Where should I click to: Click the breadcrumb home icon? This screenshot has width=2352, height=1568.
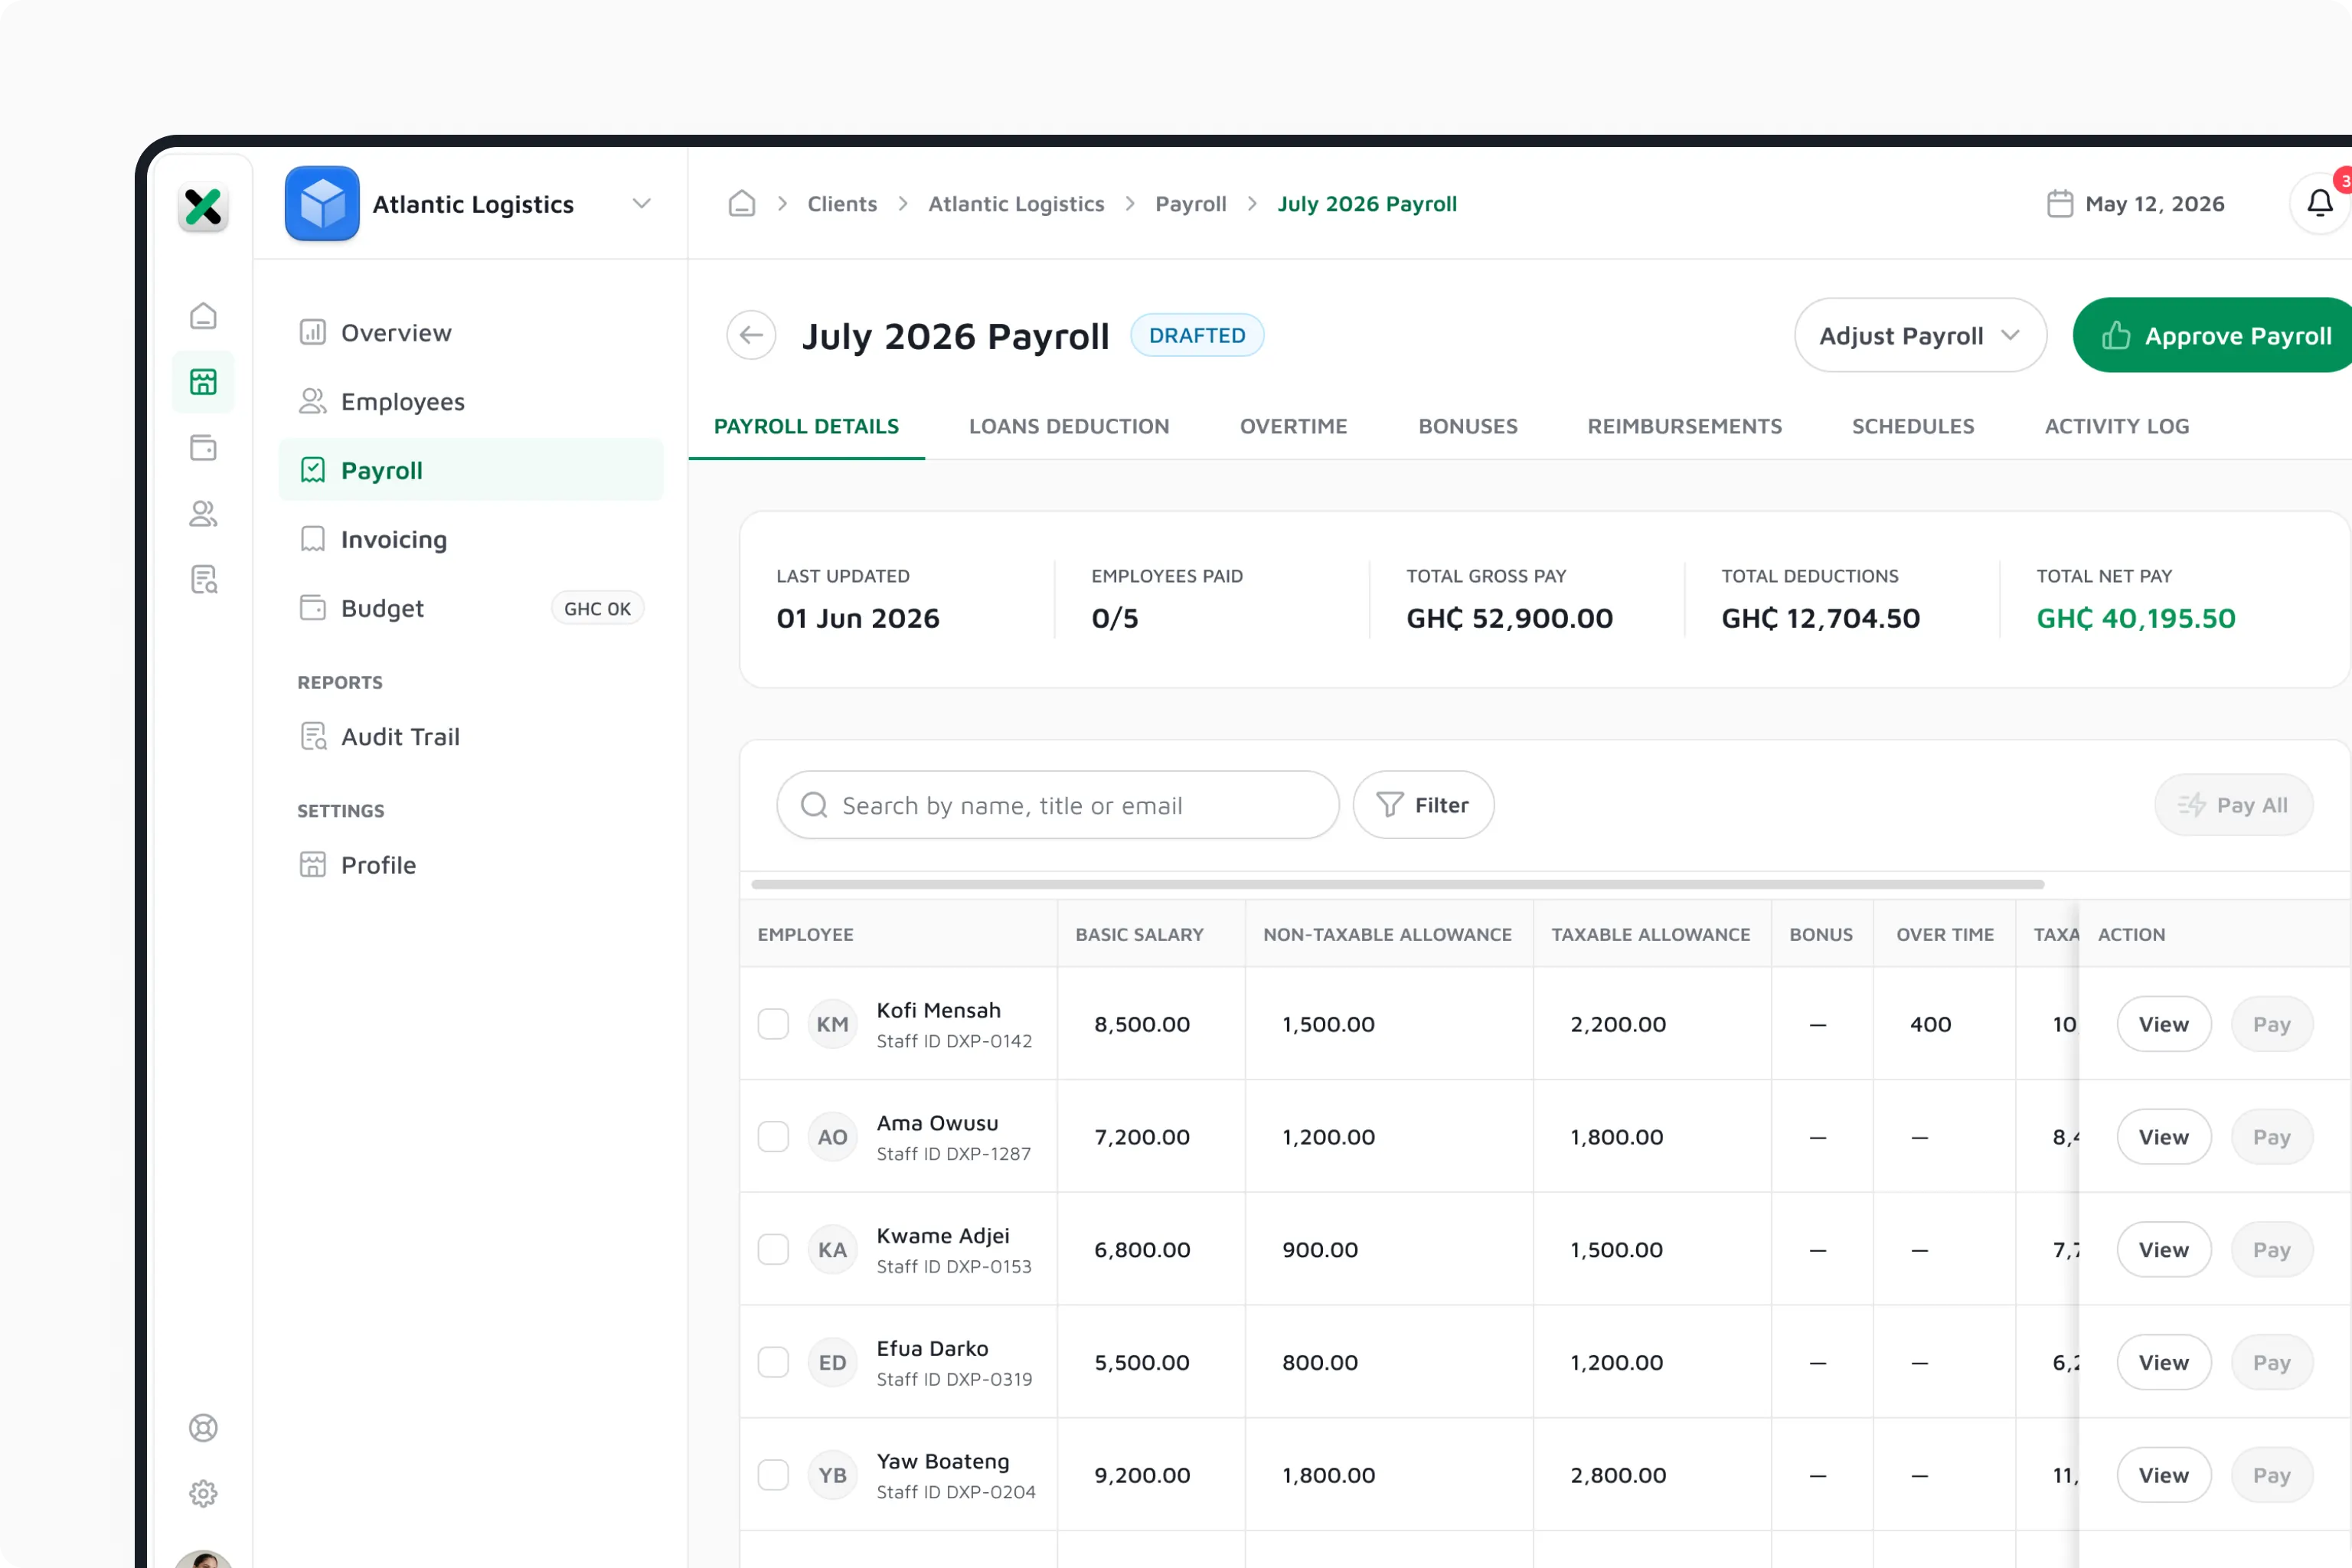point(741,204)
